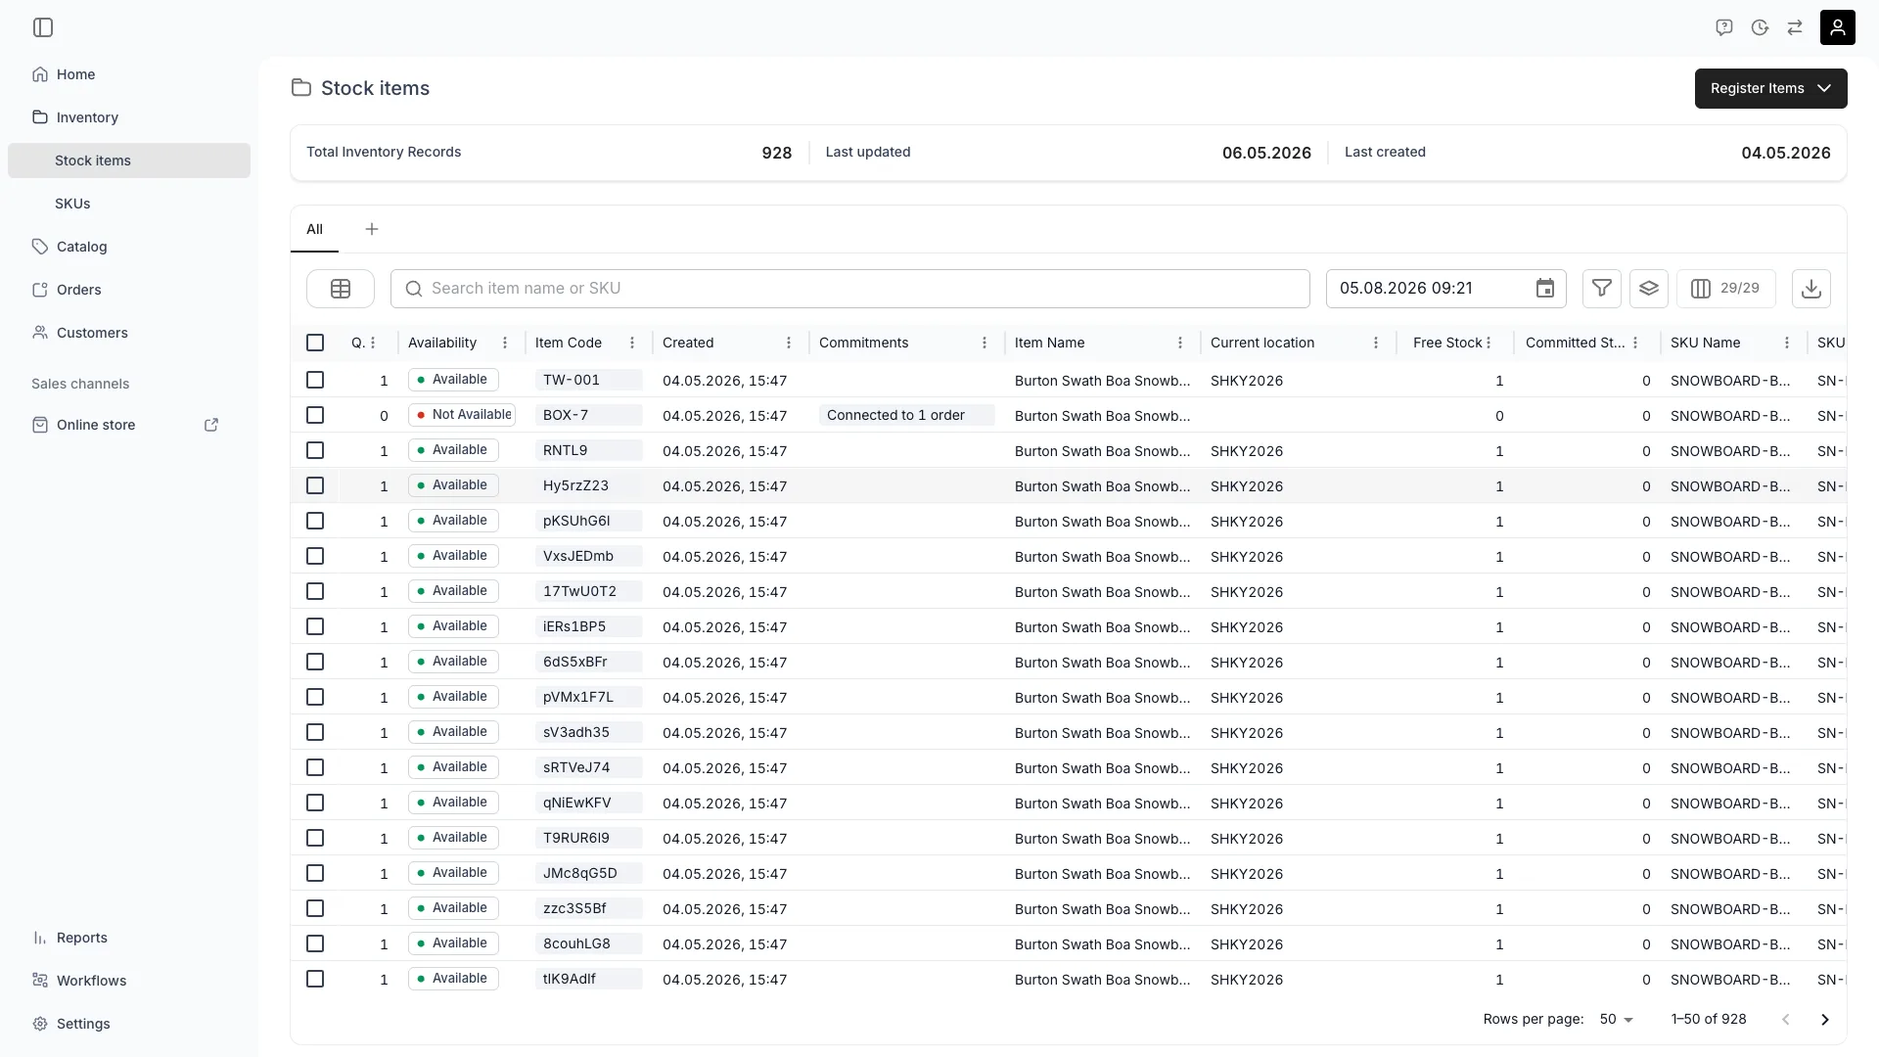Viewport: 1879px width, 1057px height.
Task: Check the RNTL9 row checkbox
Action: click(315, 450)
